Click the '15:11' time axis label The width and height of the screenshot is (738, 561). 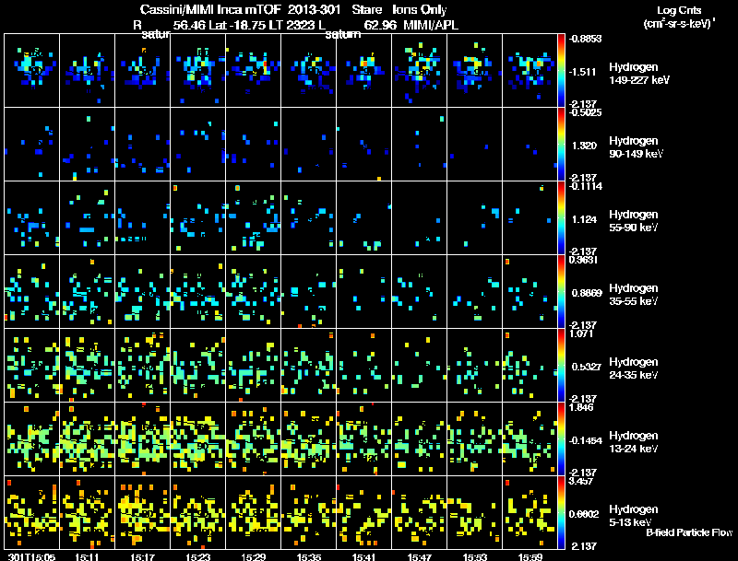click(x=87, y=556)
